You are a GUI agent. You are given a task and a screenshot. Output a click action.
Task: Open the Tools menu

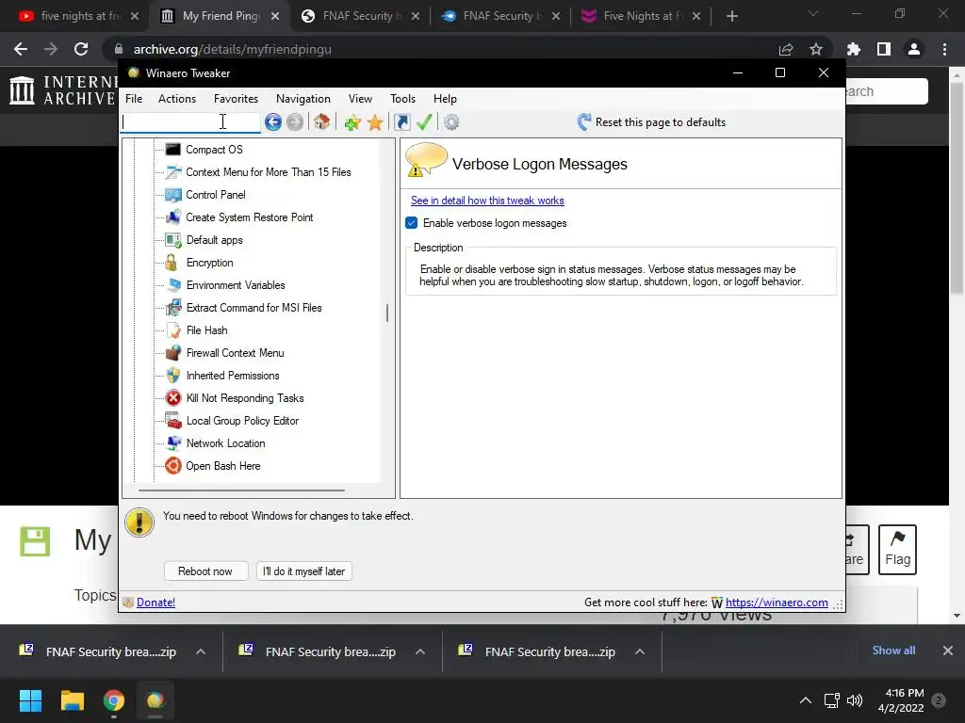402,99
